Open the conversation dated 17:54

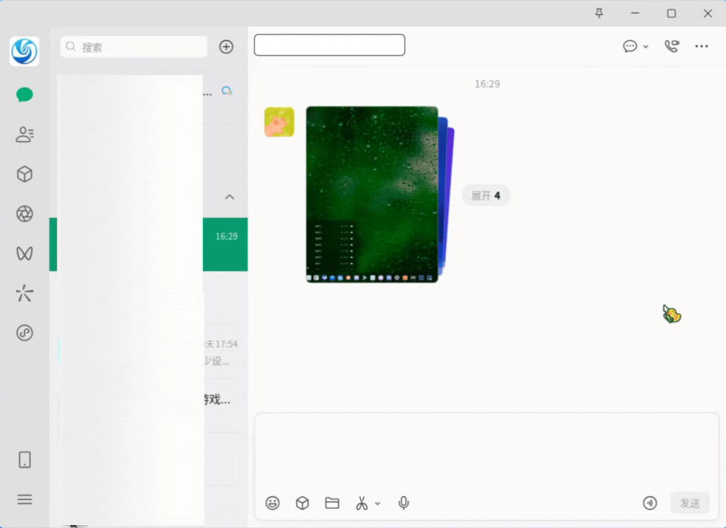pos(149,352)
